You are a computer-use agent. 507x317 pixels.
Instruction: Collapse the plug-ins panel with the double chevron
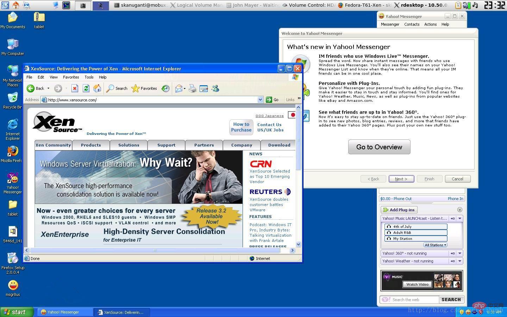click(459, 210)
